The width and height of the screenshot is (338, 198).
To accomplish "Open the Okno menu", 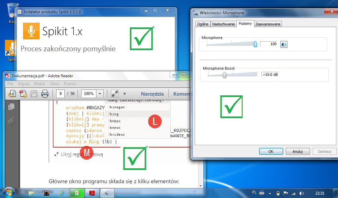I will [54, 84].
